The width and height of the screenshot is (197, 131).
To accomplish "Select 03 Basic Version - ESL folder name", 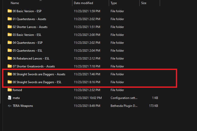I will click(x=27, y=35).
